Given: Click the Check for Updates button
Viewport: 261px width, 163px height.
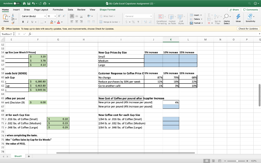Looking at the screenshot, I should [x=248, y=29].
